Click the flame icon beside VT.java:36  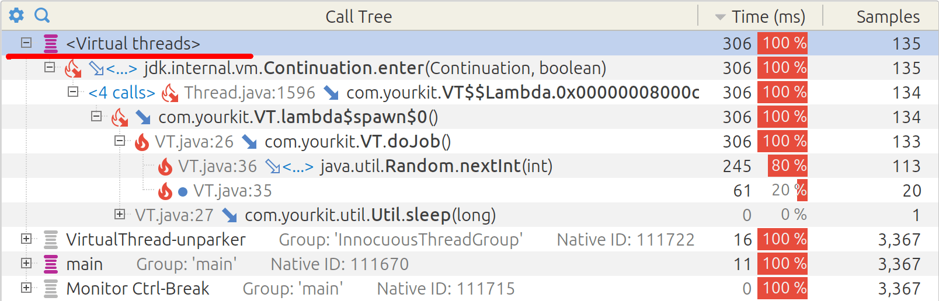click(165, 166)
